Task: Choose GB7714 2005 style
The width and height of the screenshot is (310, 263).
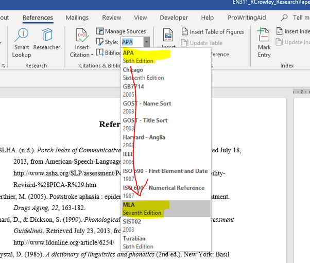Action: pyautogui.click(x=166, y=90)
